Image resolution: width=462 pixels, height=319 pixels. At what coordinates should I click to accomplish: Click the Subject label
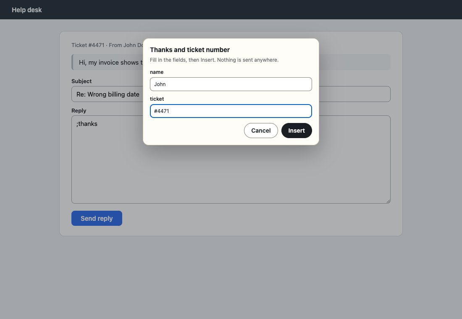click(x=81, y=81)
